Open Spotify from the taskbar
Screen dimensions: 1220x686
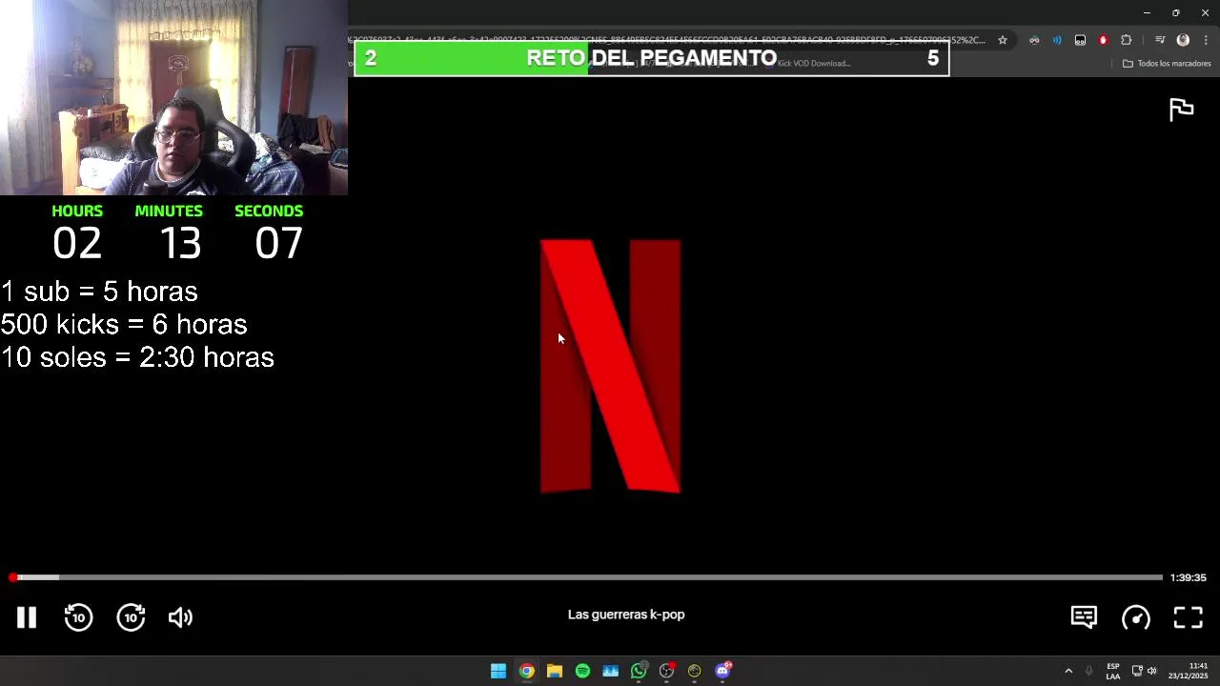pos(582,671)
